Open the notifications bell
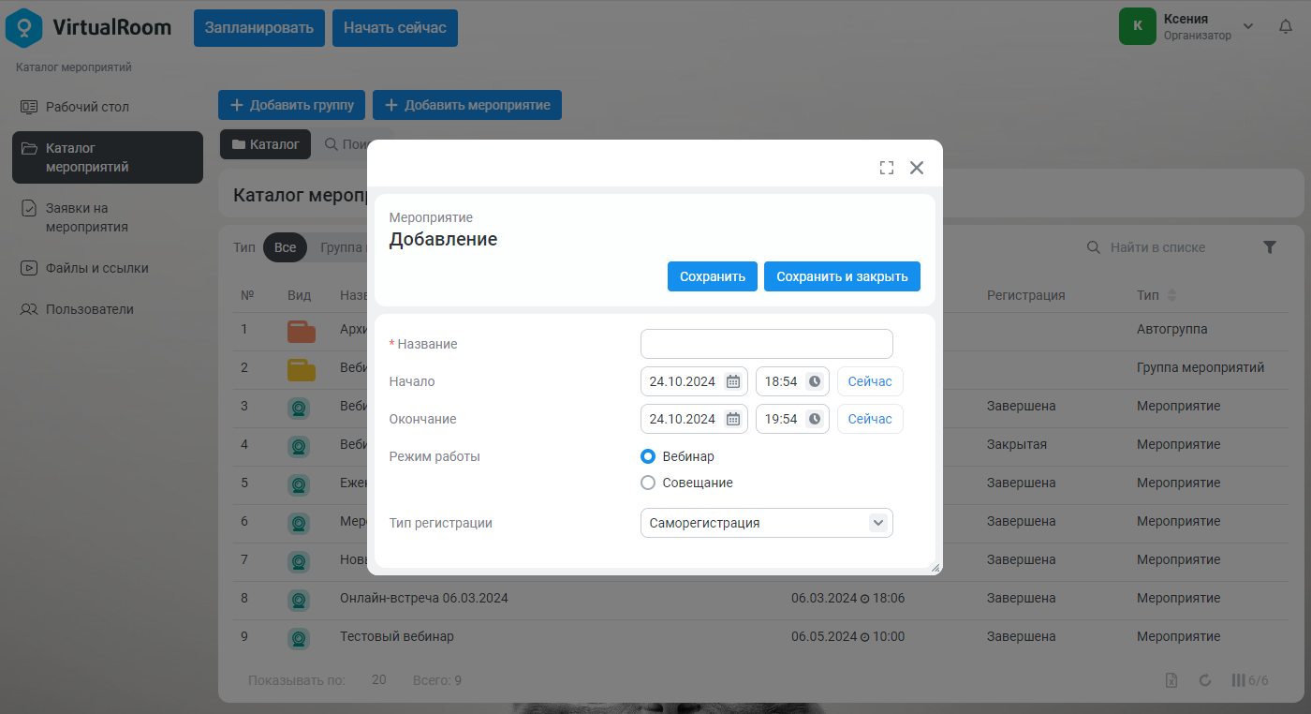The image size is (1311, 714). (x=1286, y=26)
